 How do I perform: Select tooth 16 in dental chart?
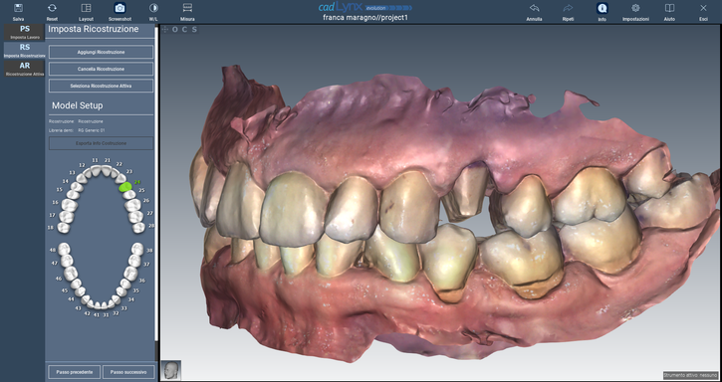70,204
